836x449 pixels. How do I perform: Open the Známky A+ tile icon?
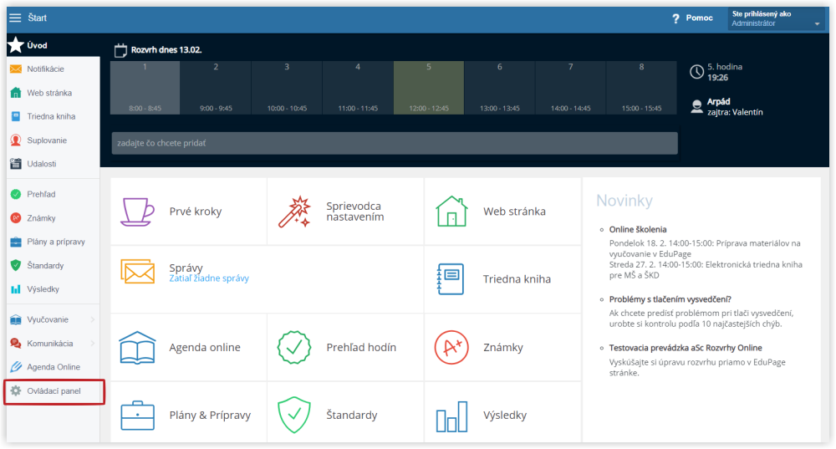point(451,348)
